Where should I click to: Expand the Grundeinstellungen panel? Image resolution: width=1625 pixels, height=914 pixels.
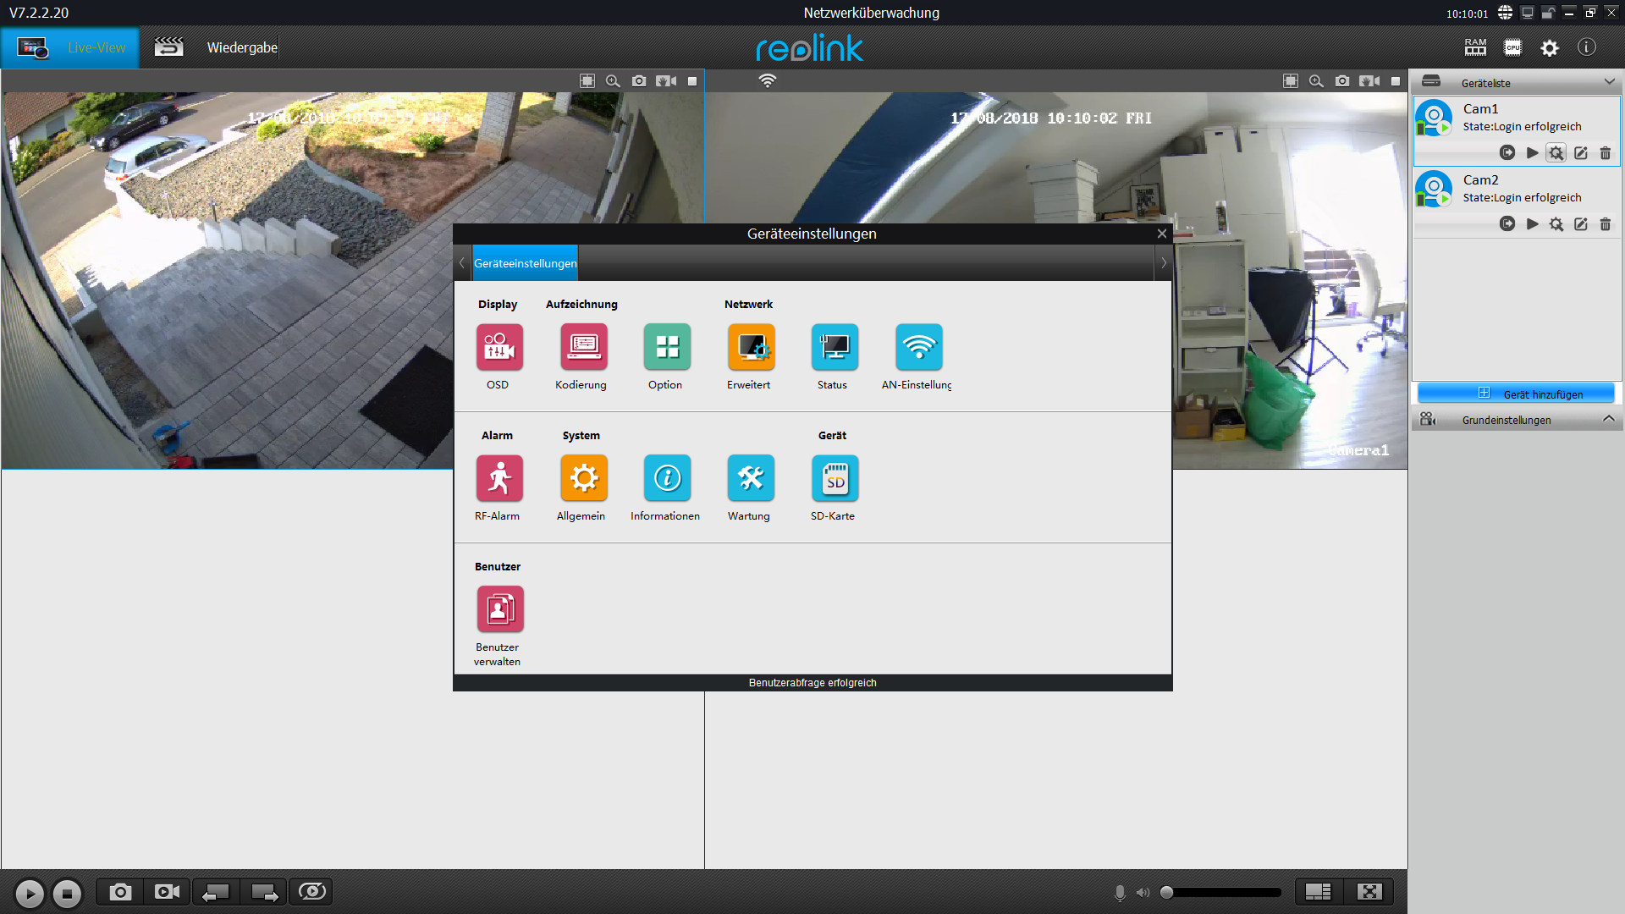coord(1609,419)
